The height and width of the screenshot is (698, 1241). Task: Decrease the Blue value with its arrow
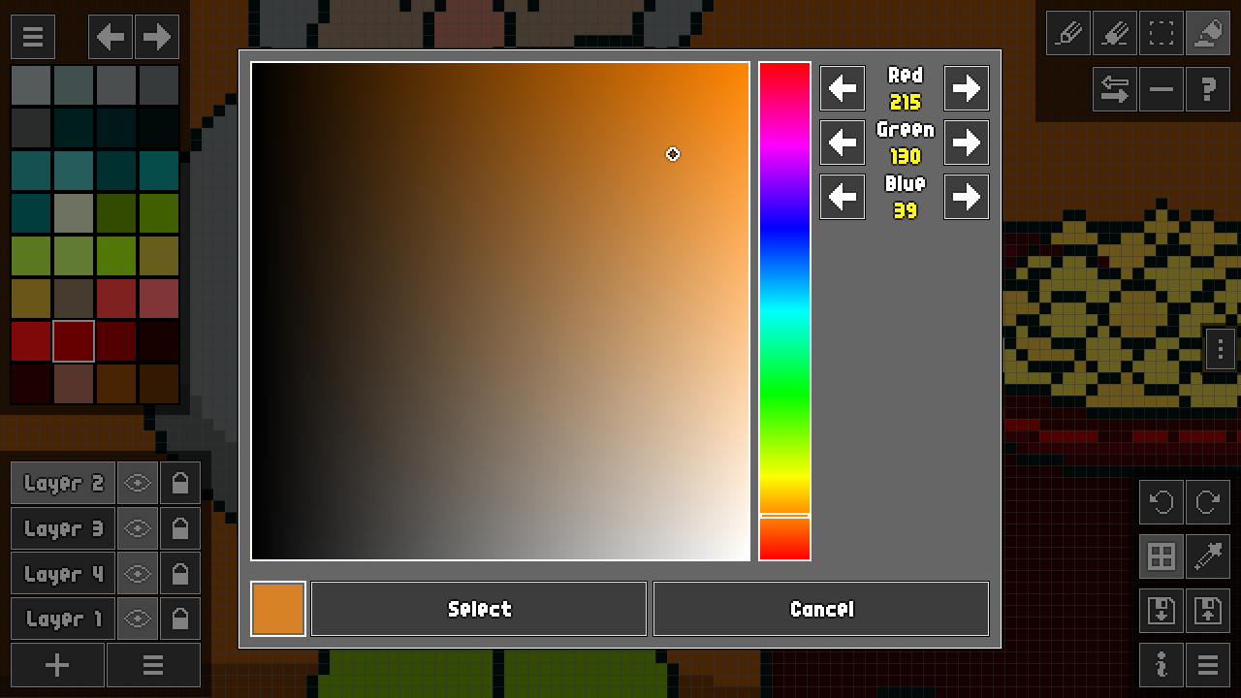842,196
